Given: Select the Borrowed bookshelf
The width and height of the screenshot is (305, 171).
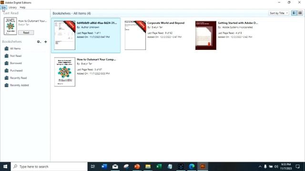Looking at the screenshot, I should coord(16,63).
